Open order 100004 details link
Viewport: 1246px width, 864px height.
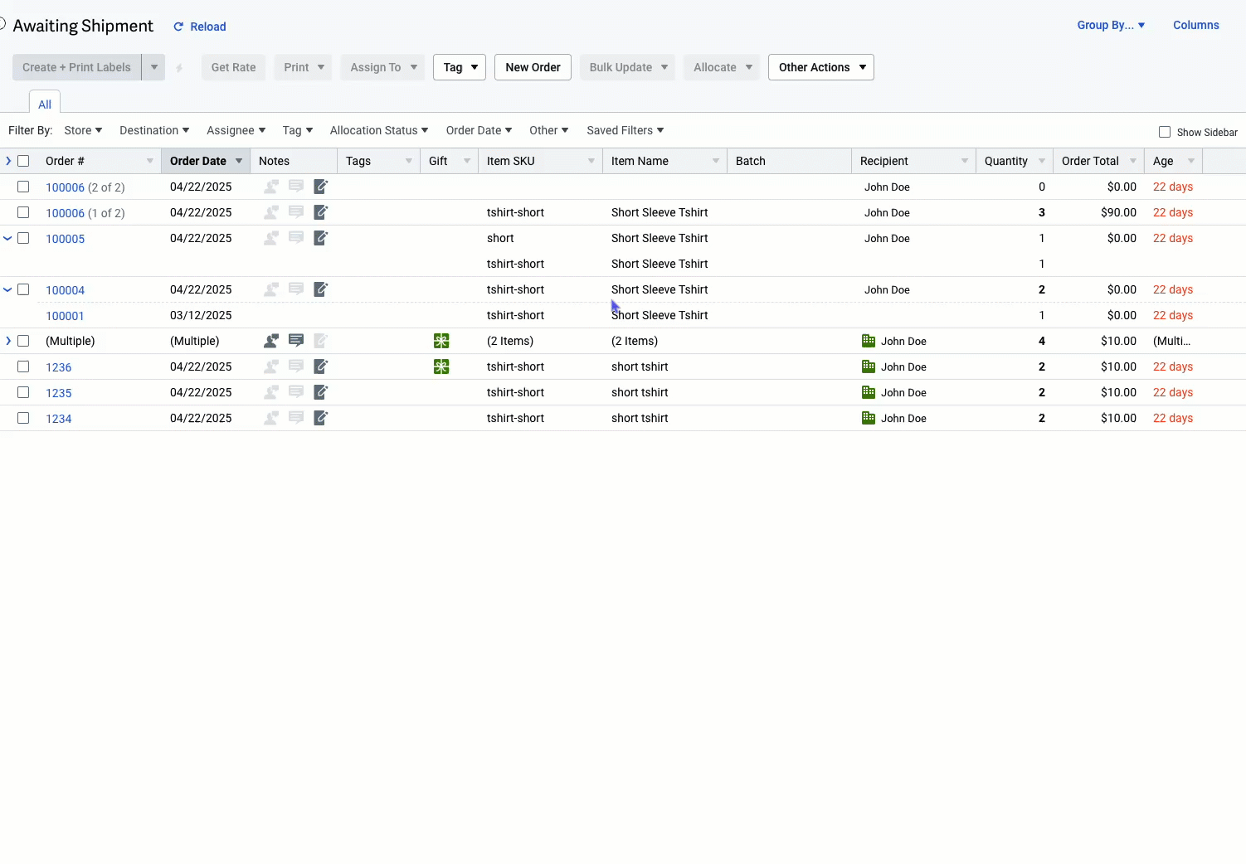(65, 289)
